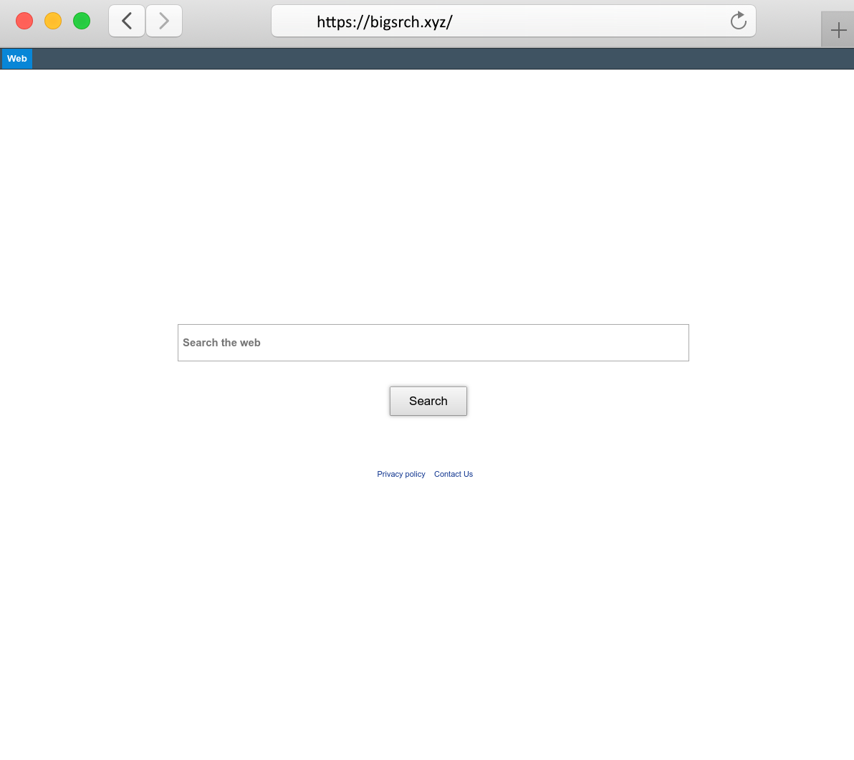Open the Contact Us link
This screenshot has height=760, width=854.
coord(453,475)
